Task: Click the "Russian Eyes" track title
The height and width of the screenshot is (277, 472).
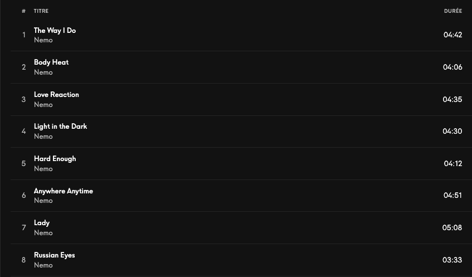Action: pyautogui.click(x=54, y=255)
